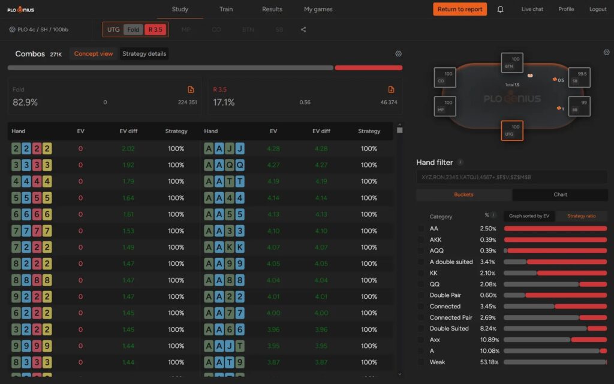Click the red strategy ratio bar for AA
The image size is (614, 384).
click(555, 229)
